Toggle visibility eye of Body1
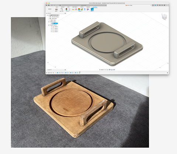This screenshot has width=177, height=154. click(51, 23)
